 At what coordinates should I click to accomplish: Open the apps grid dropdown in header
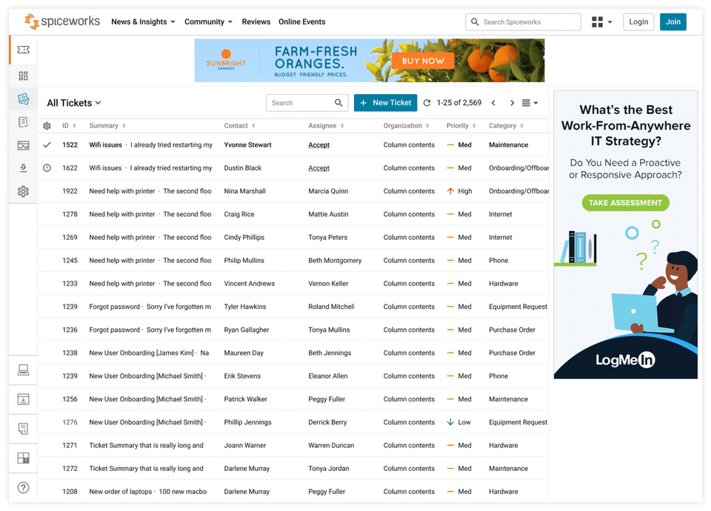tap(601, 21)
